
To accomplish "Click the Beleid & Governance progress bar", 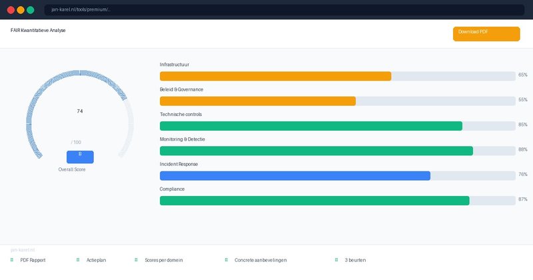I will pyautogui.click(x=257, y=101).
